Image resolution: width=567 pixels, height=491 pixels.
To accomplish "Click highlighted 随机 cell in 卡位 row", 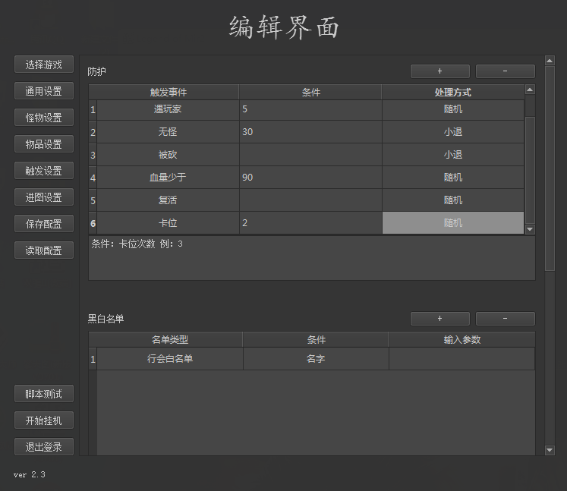I will (x=453, y=223).
